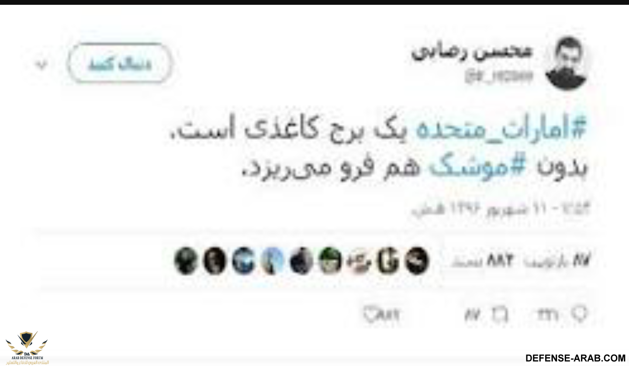Open محسن رضایی's bearded profile picture
Image resolution: width=629 pixels, height=366 pixels.
tap(566, 64)
